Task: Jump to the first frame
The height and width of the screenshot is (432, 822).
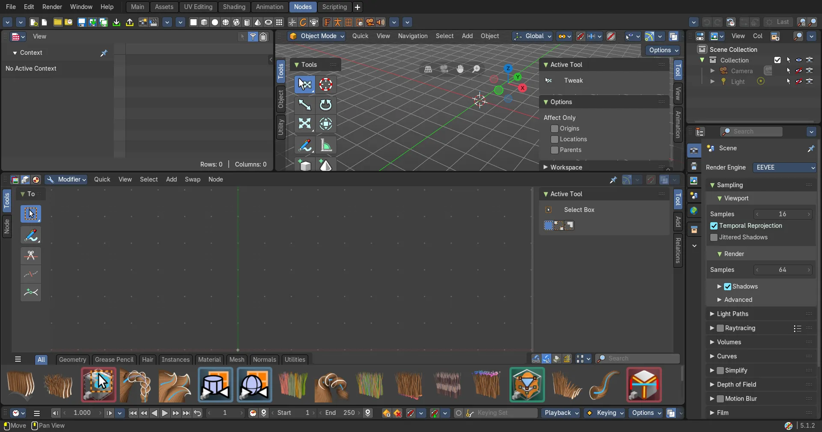Action: (x=133, y=413)
